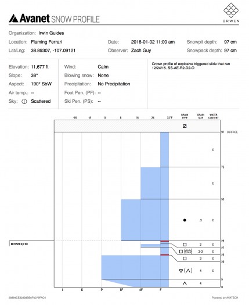Click the square facet symbol with grain size 2
This screenshot has height=305, width=249.
pos(185,245)
